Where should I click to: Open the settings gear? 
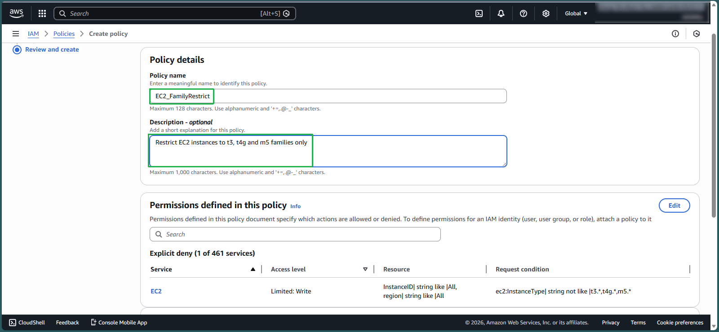coord(546,13)
